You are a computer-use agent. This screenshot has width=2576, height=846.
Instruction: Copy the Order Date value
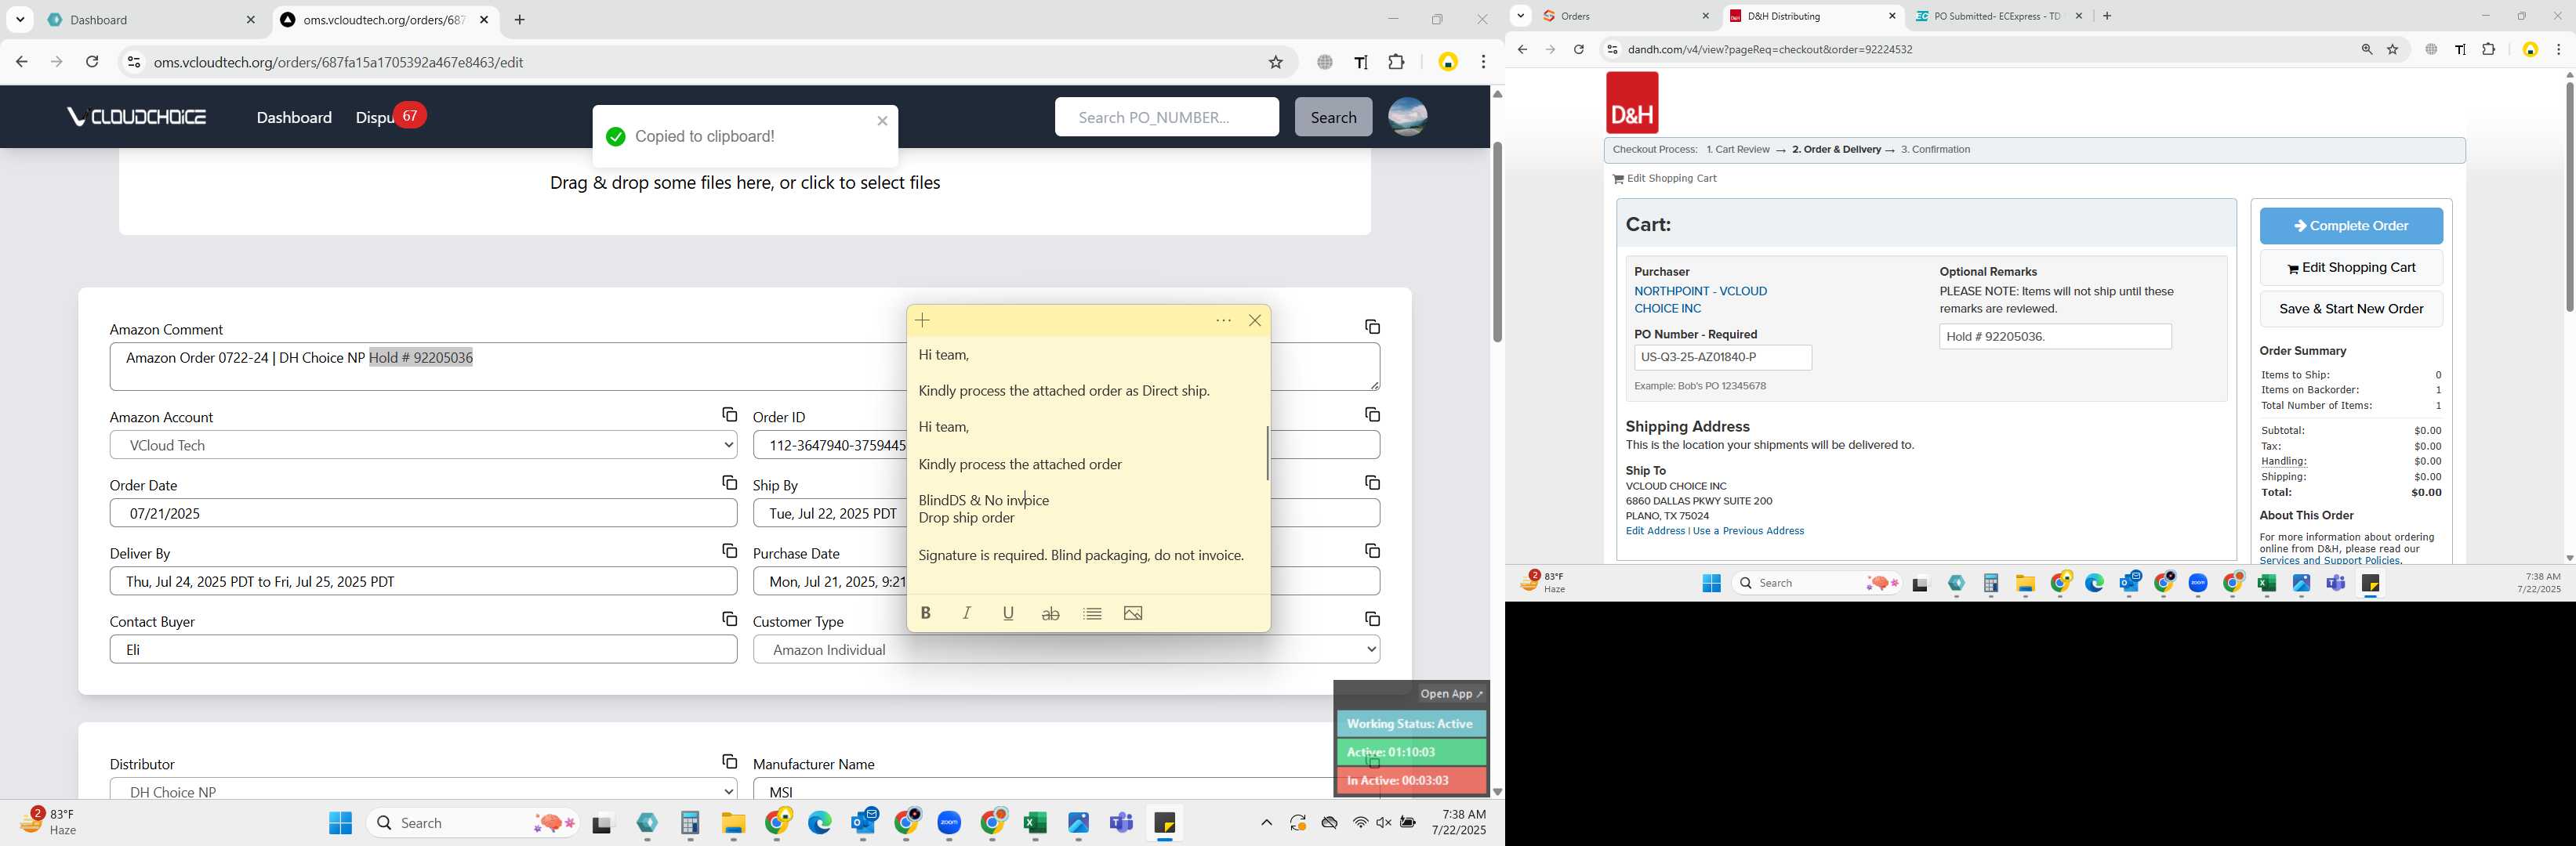(729, 483)
